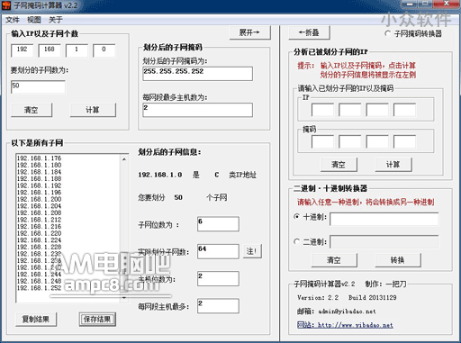Viewport: 461px width, 343px height.
Task: Click subnet list scroll up arrow
Action: [x=124, y=159]
